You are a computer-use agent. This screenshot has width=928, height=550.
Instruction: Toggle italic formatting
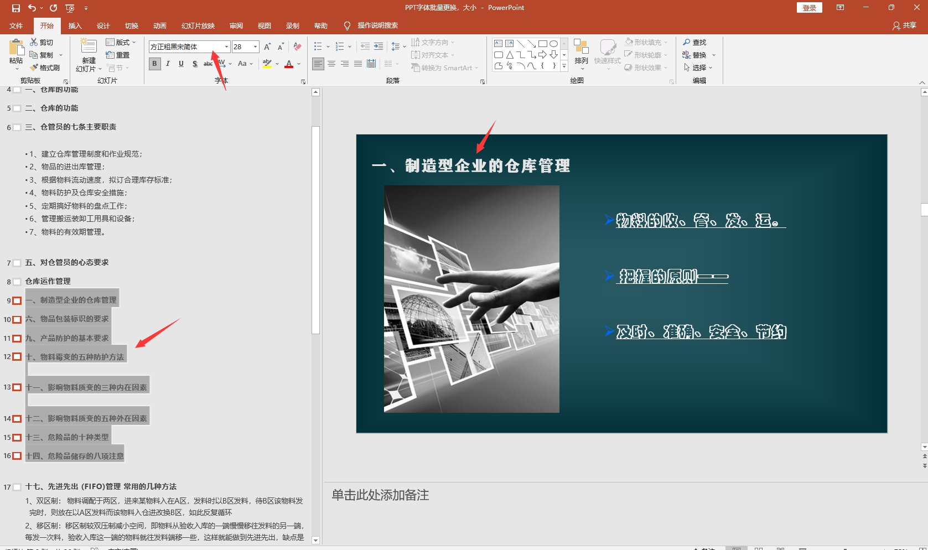tap(168, 64)
